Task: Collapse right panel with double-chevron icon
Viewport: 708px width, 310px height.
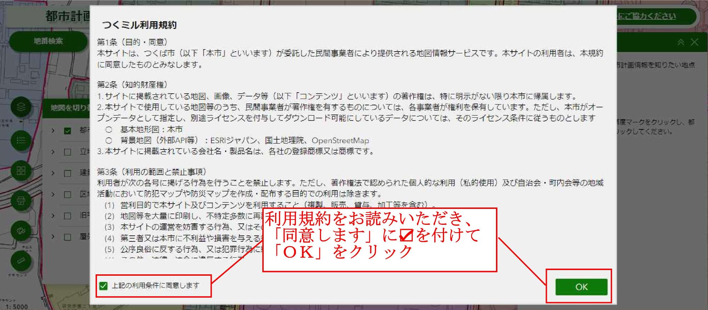Action: point(680,42)
